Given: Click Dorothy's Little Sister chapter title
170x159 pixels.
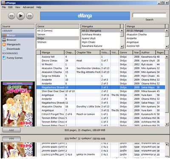Looking at the screenshot, I should pos(88,106).
